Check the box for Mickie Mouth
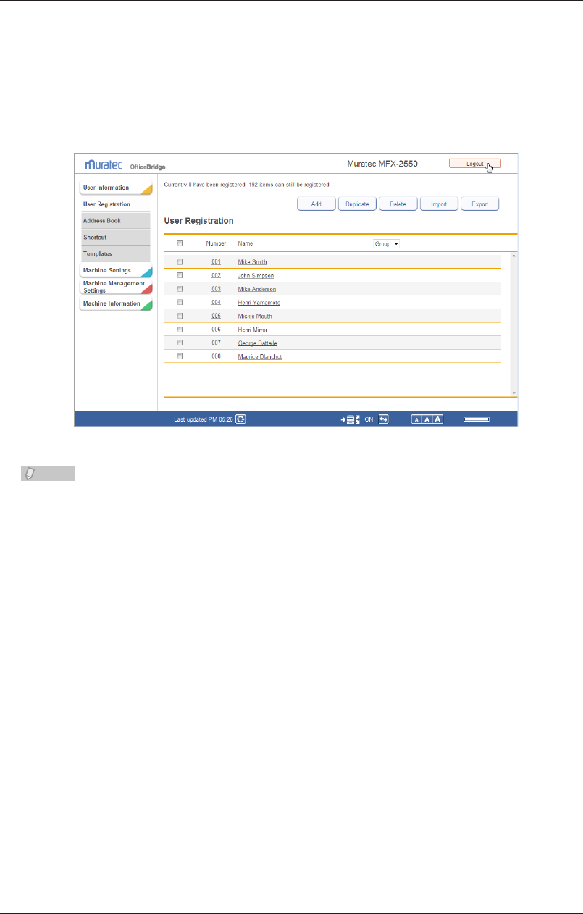Image resolution: width=583 pixels, height=914 pixels. (x=180, y=316)
